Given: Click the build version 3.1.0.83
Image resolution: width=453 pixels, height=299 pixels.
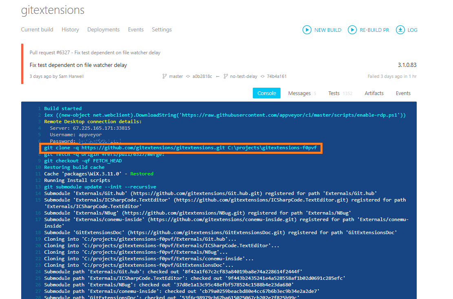Looking at the screenshot, I should click(407, 65).
